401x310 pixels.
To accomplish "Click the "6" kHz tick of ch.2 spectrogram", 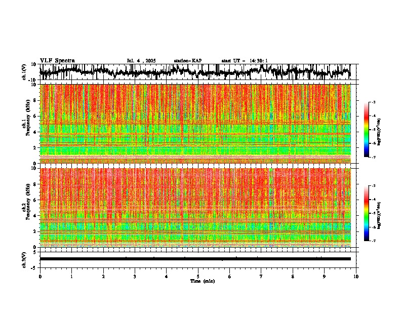I will click(35, 200).
